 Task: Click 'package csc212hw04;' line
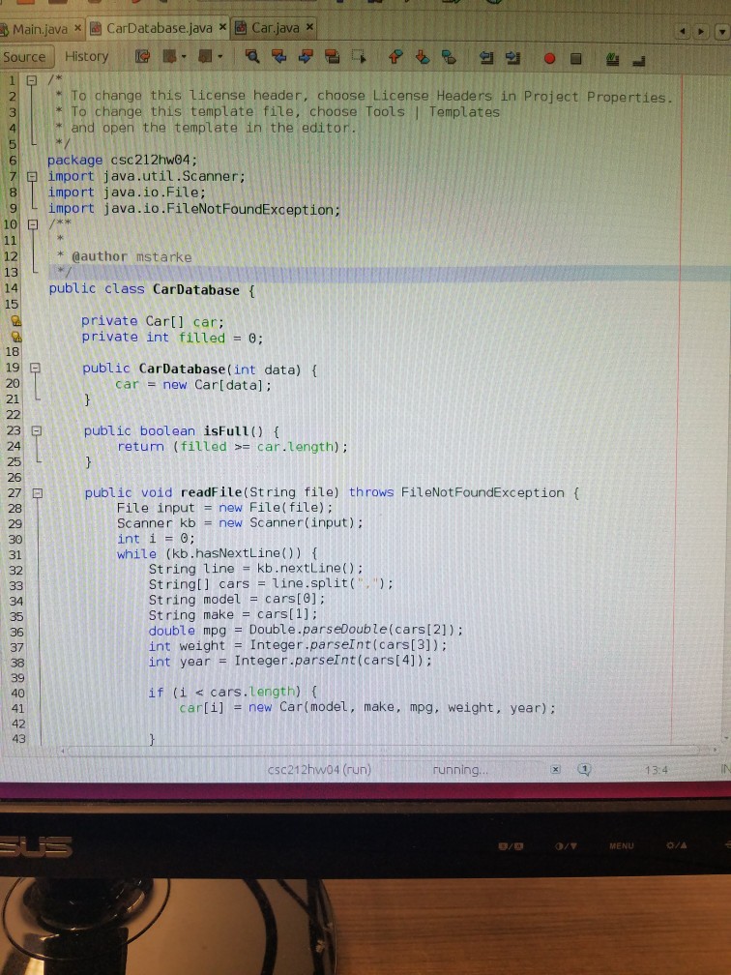click(x=123, y=160)
